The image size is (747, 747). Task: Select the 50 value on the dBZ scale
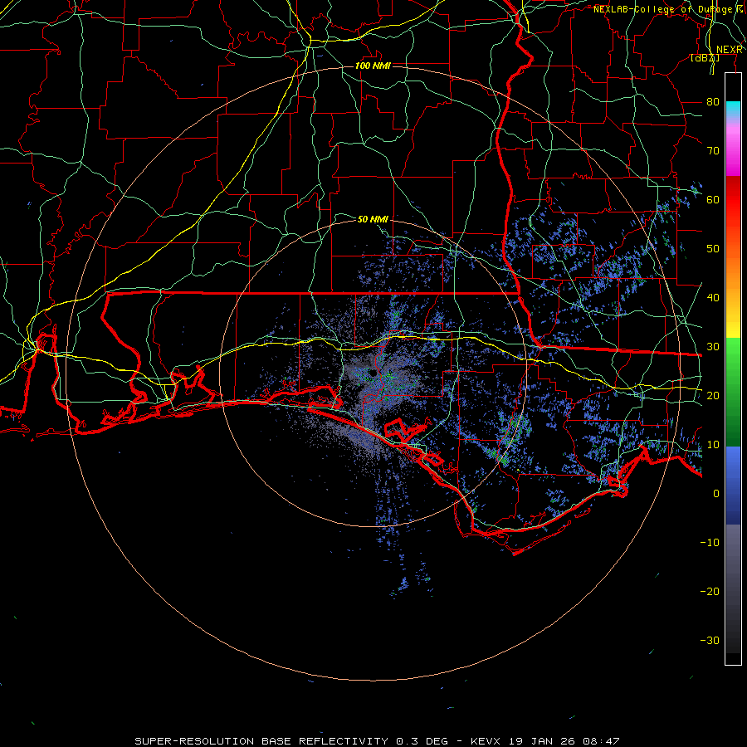coord(713,249)
